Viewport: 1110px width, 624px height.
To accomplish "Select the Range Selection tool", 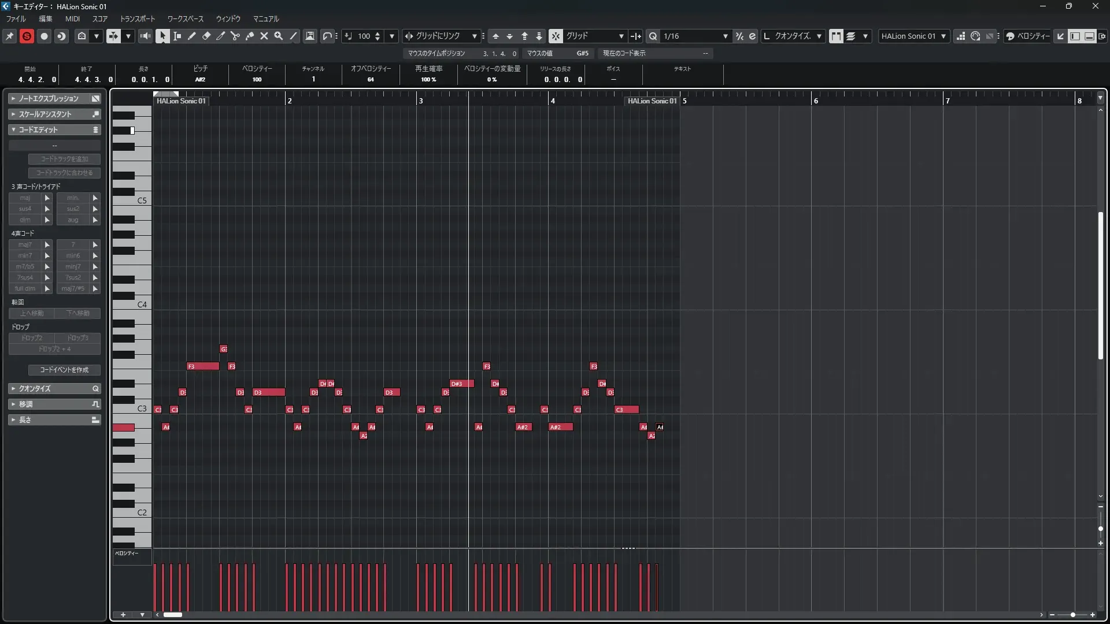I will click(x=177, y=36).
